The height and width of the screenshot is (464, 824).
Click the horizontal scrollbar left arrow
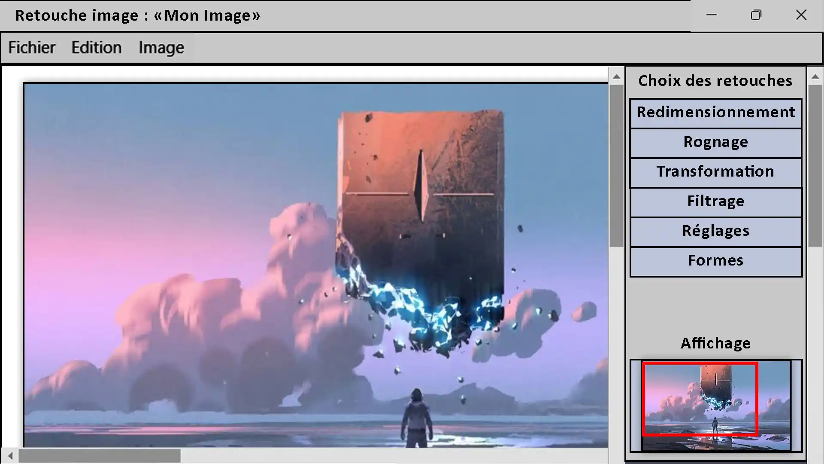[x=10, y=456]
